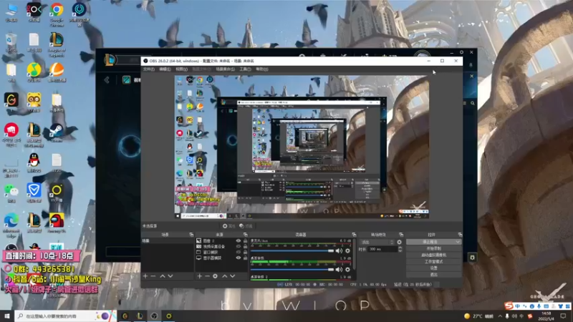This screenshot has width=573, height=322.
Task: Open the second menu in OBS menu bar
Action: point(165,69)
